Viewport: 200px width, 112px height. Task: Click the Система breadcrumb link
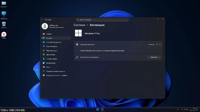pyautogui.click(x=79, y=25)
